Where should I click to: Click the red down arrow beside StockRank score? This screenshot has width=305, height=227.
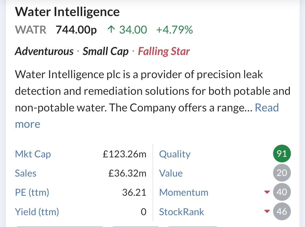pos(267,211)
